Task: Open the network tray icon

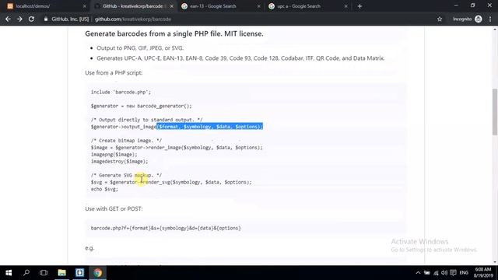Action: coord(436,273)
